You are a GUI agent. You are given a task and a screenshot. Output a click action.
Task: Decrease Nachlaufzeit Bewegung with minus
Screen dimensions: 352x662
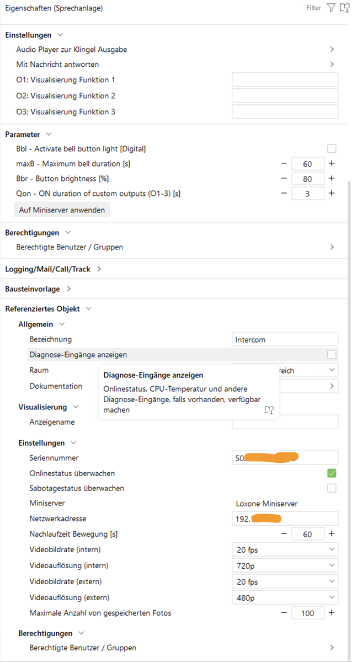(x=284, y=534)
